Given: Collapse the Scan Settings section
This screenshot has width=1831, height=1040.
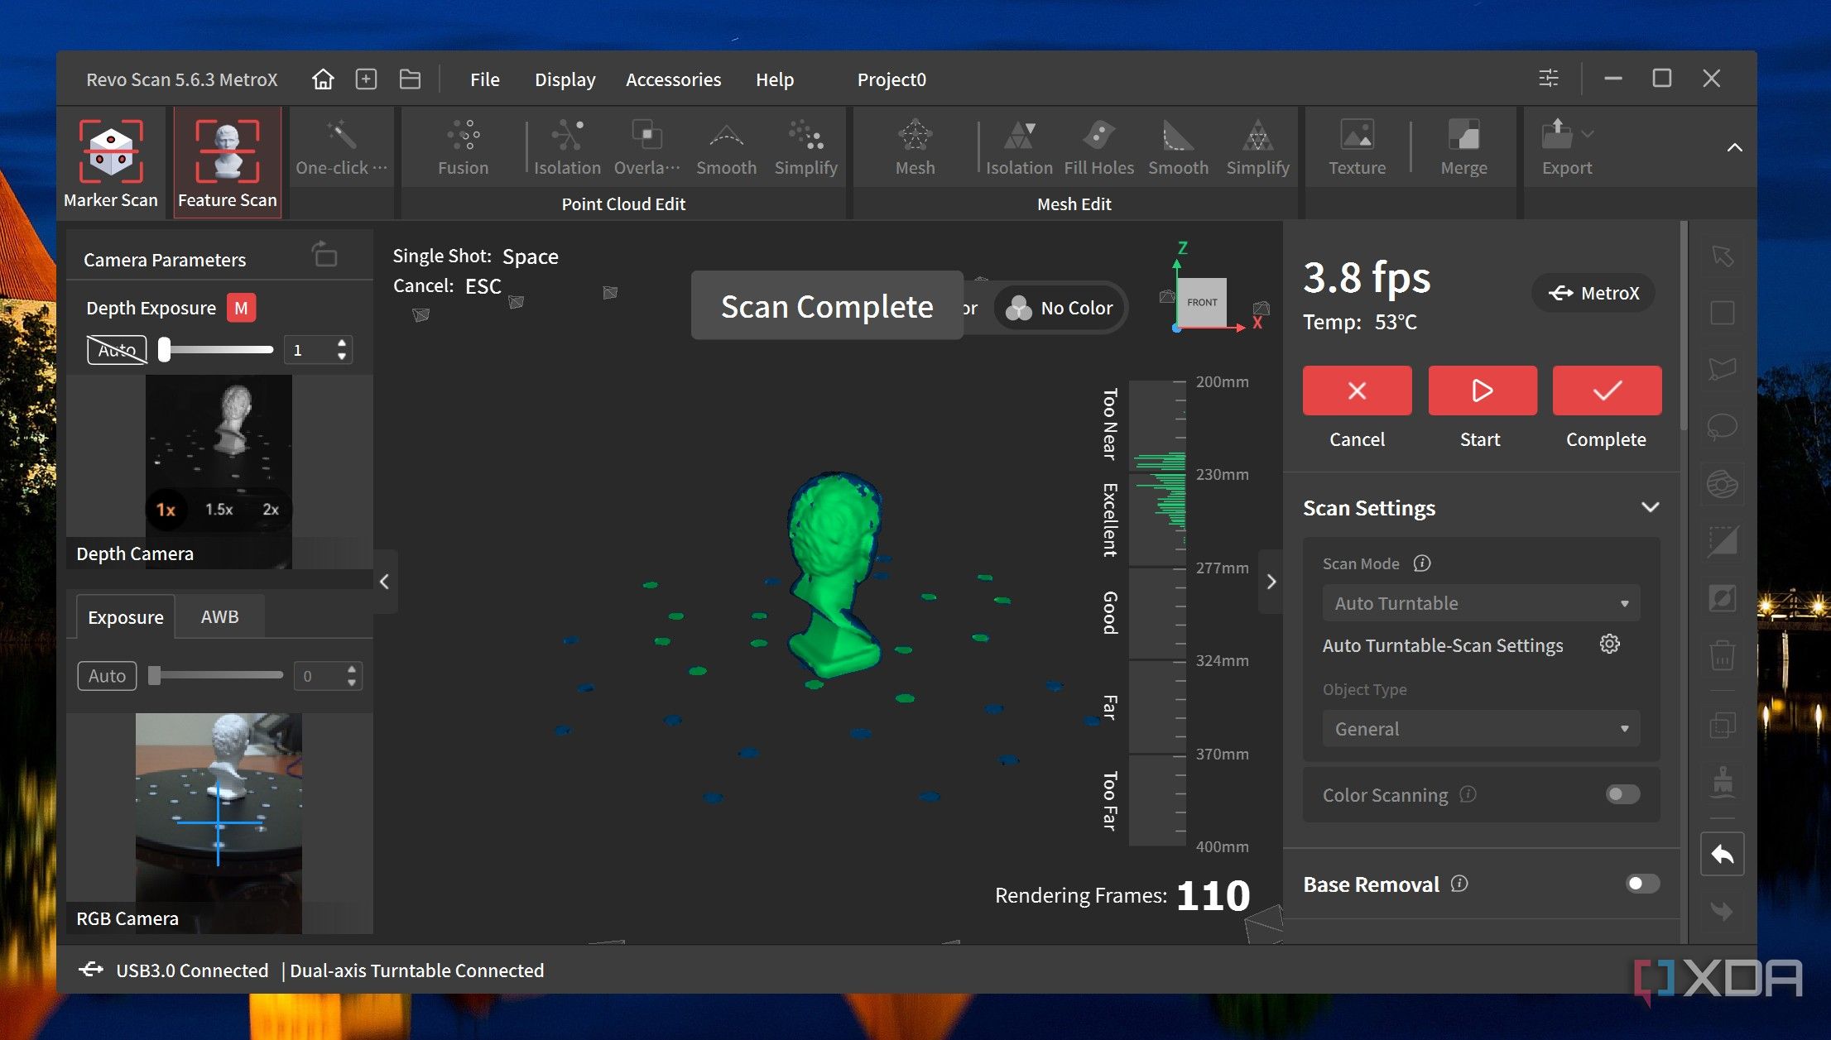Looking at the screenshot, I should pos(1650,507).
